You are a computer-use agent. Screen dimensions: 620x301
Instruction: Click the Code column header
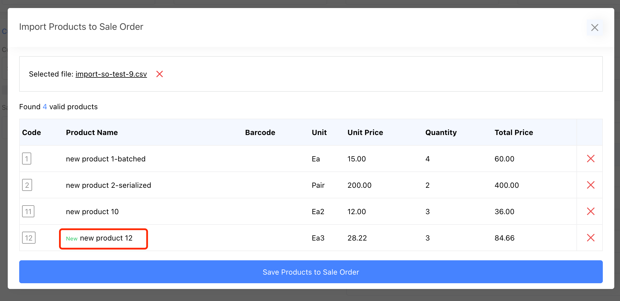point(32,132)
